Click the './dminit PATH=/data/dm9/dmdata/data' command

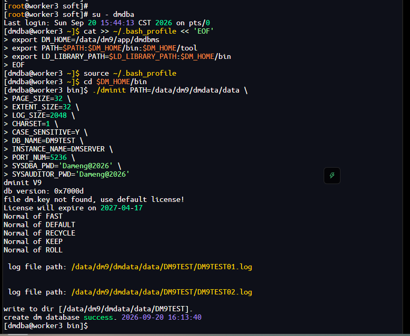(x=170, y=90)
